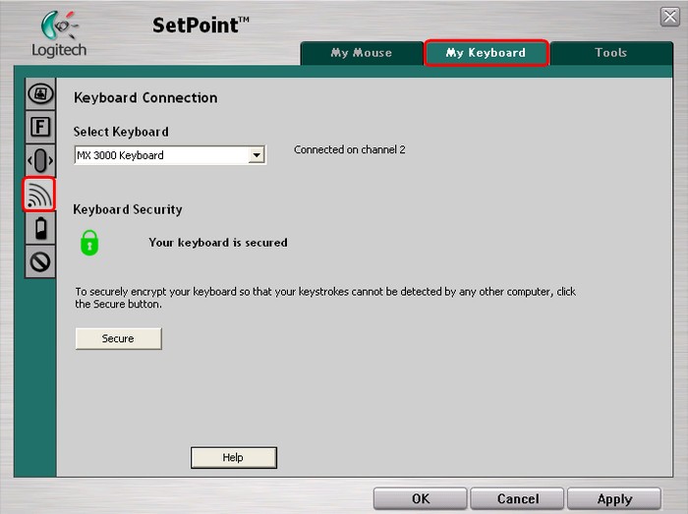Switch to the My Mouse tab
688x514 pixels.
(361, 53)
